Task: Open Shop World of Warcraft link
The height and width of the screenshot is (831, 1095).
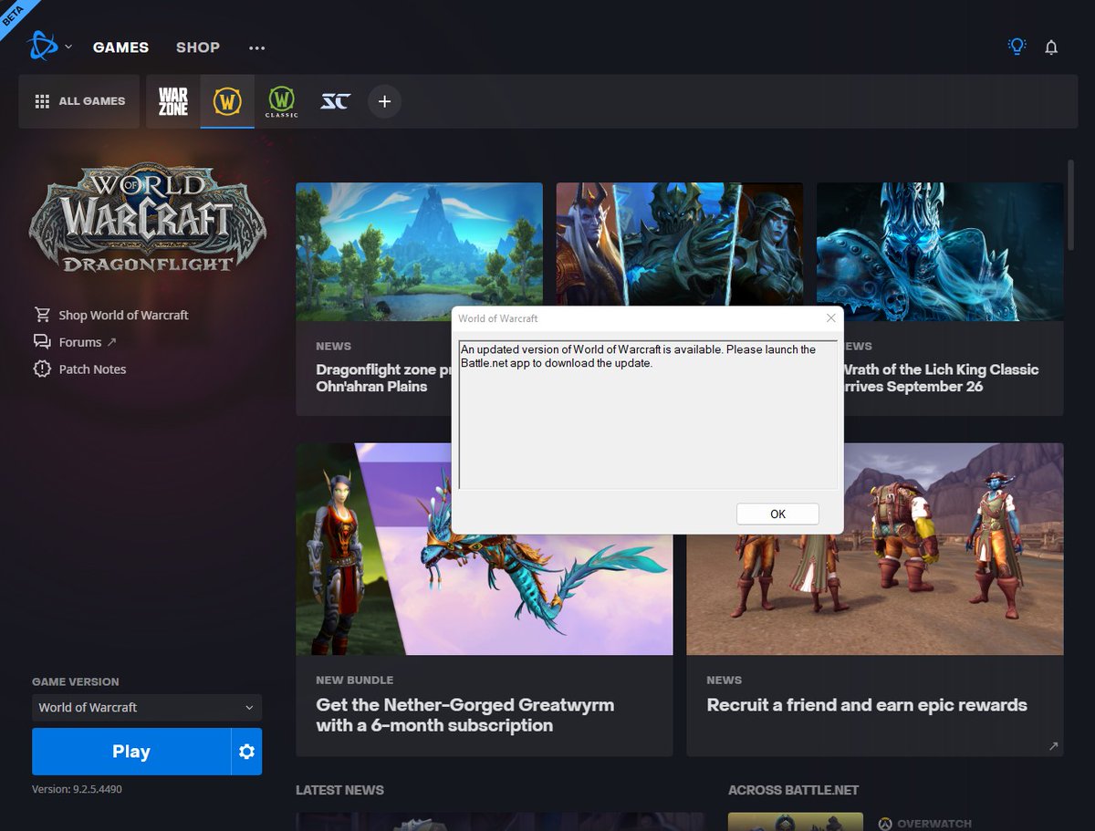Action: coord(123,315)
